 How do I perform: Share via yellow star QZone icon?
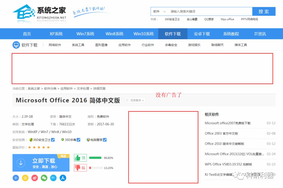(25, 178)
